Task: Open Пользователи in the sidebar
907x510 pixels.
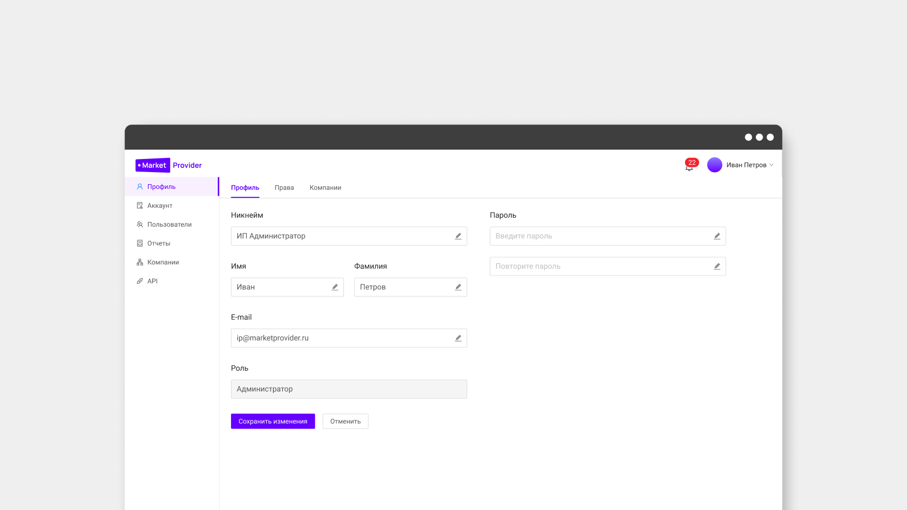Action: (169, 225)
